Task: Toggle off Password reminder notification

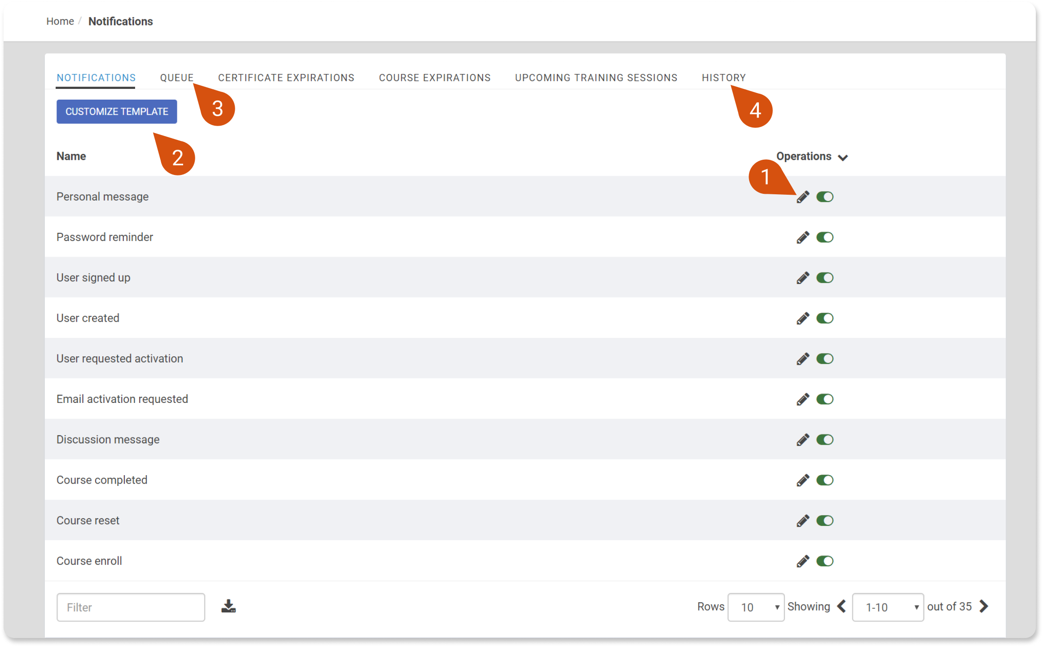Action: pos(825,237)
